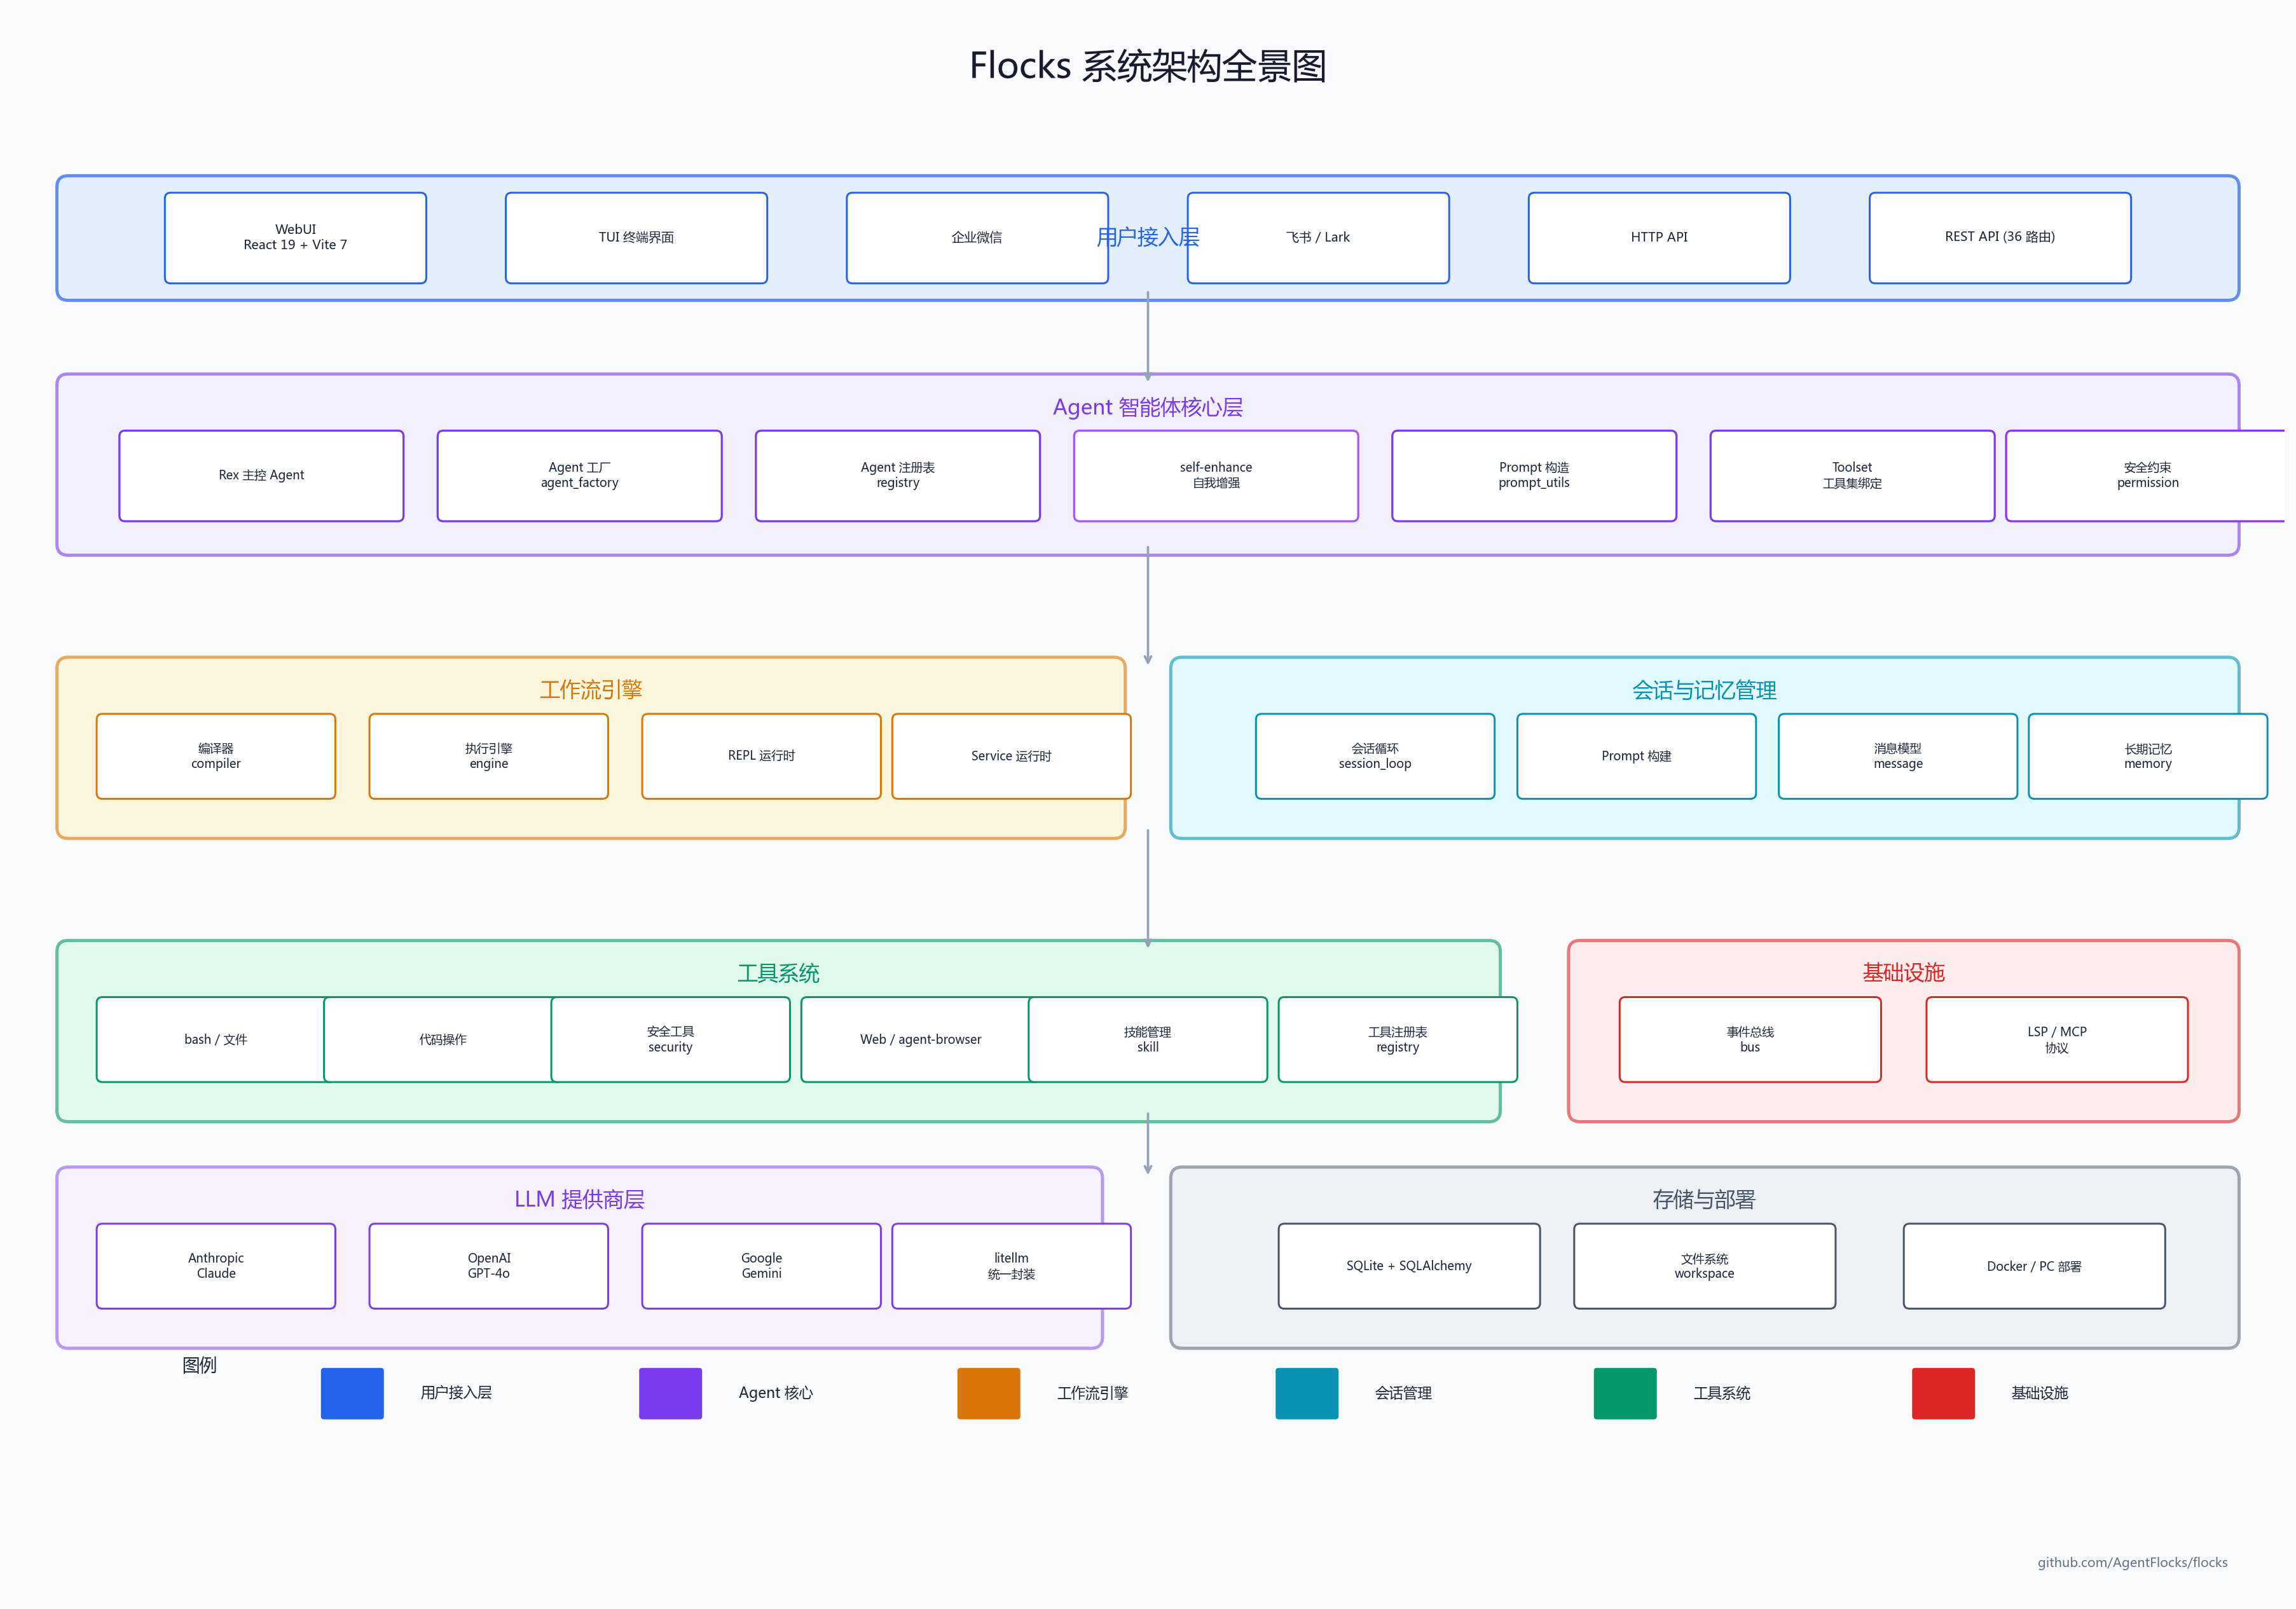
Task: Select the Service 运行时 box
Action: click(x=1011, y=756)
